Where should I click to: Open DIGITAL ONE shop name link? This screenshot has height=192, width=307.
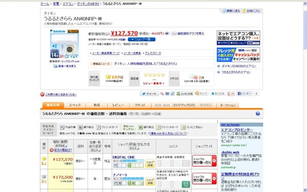[x=124, y=157]
